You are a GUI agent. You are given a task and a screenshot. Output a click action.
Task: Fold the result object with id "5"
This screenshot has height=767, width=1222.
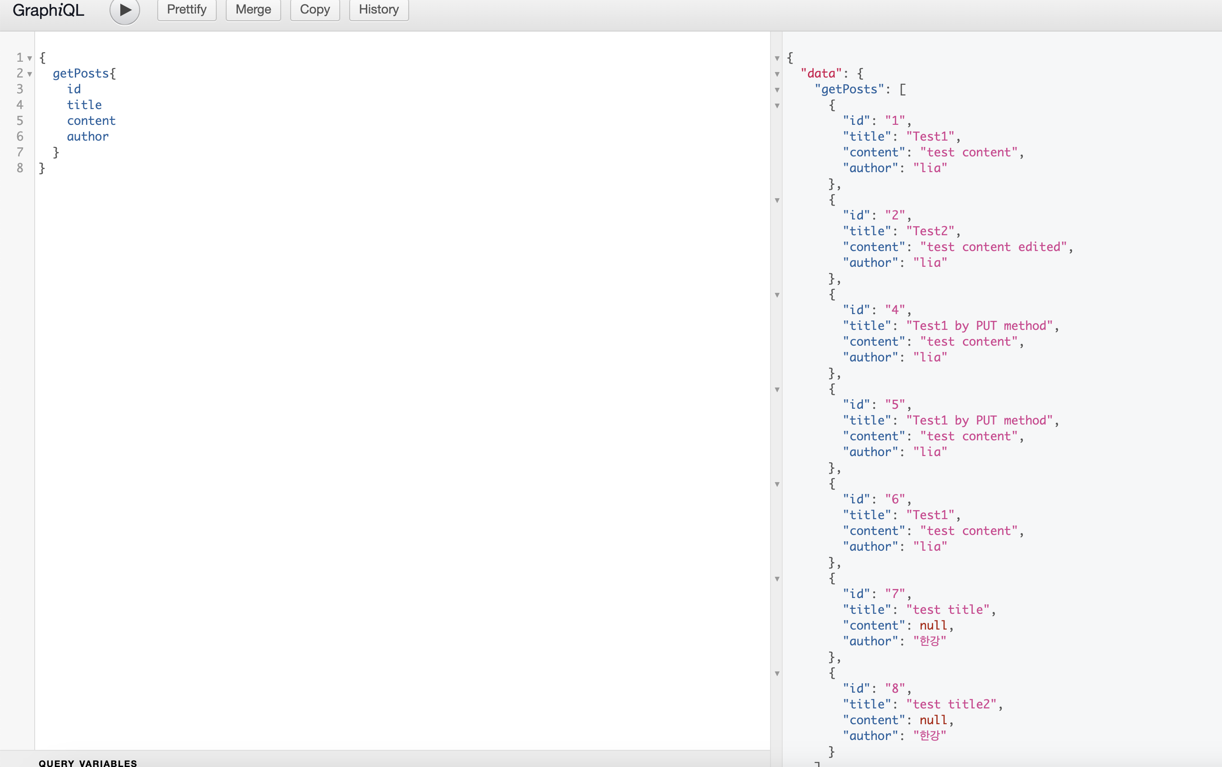click(x=777, y=390)
